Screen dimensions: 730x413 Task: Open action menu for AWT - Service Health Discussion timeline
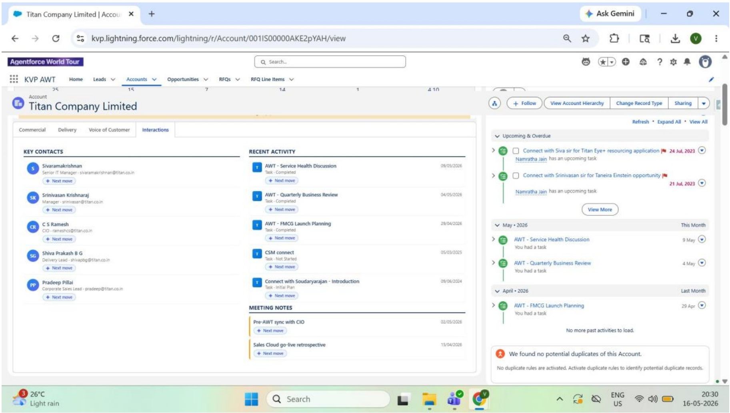coord(702,239)
